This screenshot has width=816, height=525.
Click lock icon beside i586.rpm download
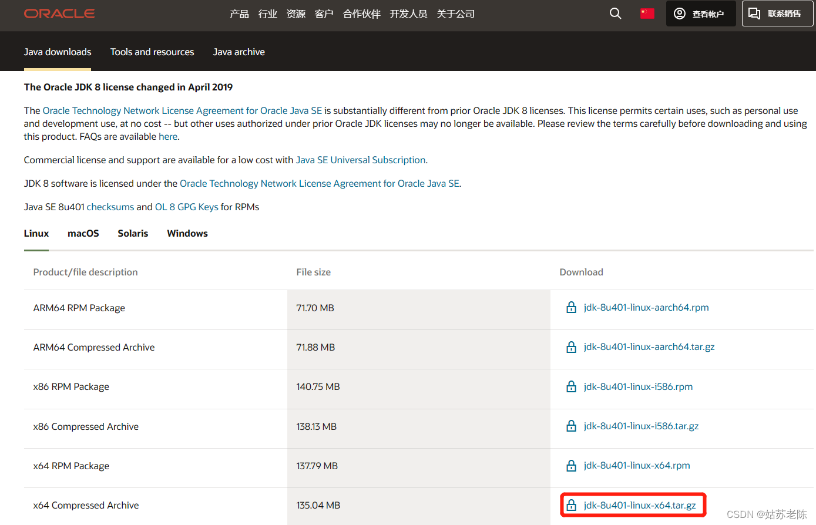tap(571, 386)
